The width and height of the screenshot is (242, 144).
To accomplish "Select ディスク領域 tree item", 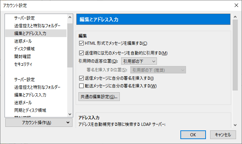I will click(x=25, y=49).
